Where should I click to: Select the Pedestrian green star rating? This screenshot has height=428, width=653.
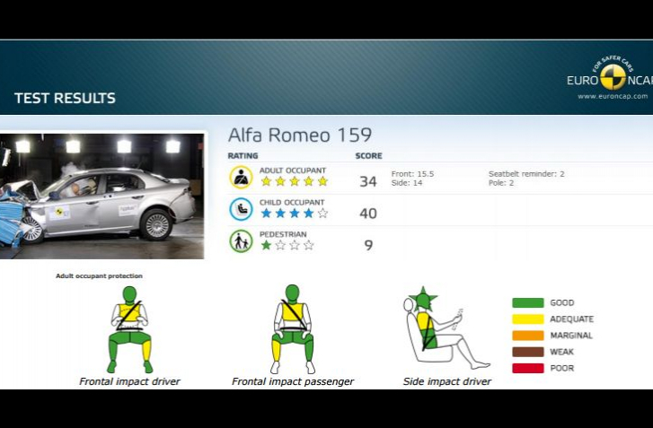(287, 245)
